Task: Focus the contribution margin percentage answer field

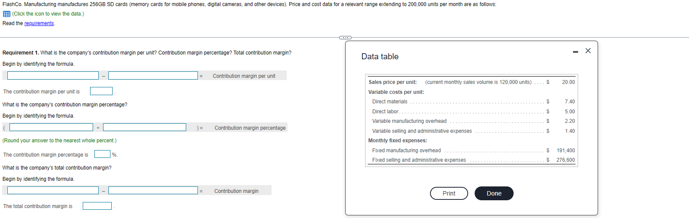Action: point(102,154)
